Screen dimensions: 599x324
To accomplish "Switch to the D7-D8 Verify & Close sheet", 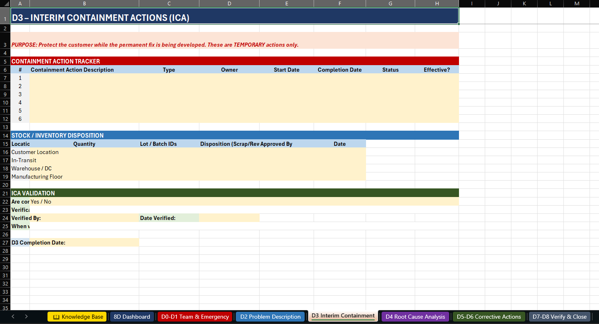I will pyautogui.click(x=560, y=317).
